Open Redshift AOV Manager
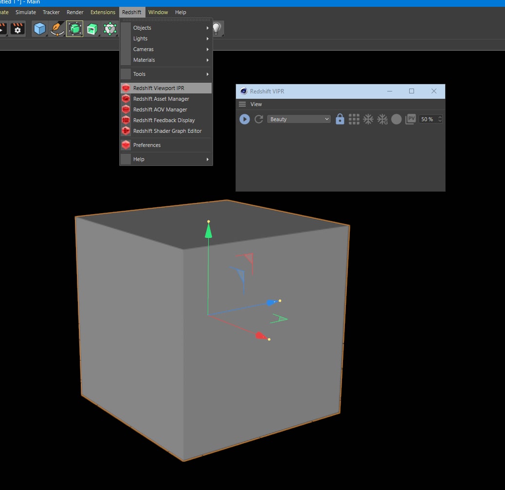Viewport: 505px width, 490px height. coord(166,109)
